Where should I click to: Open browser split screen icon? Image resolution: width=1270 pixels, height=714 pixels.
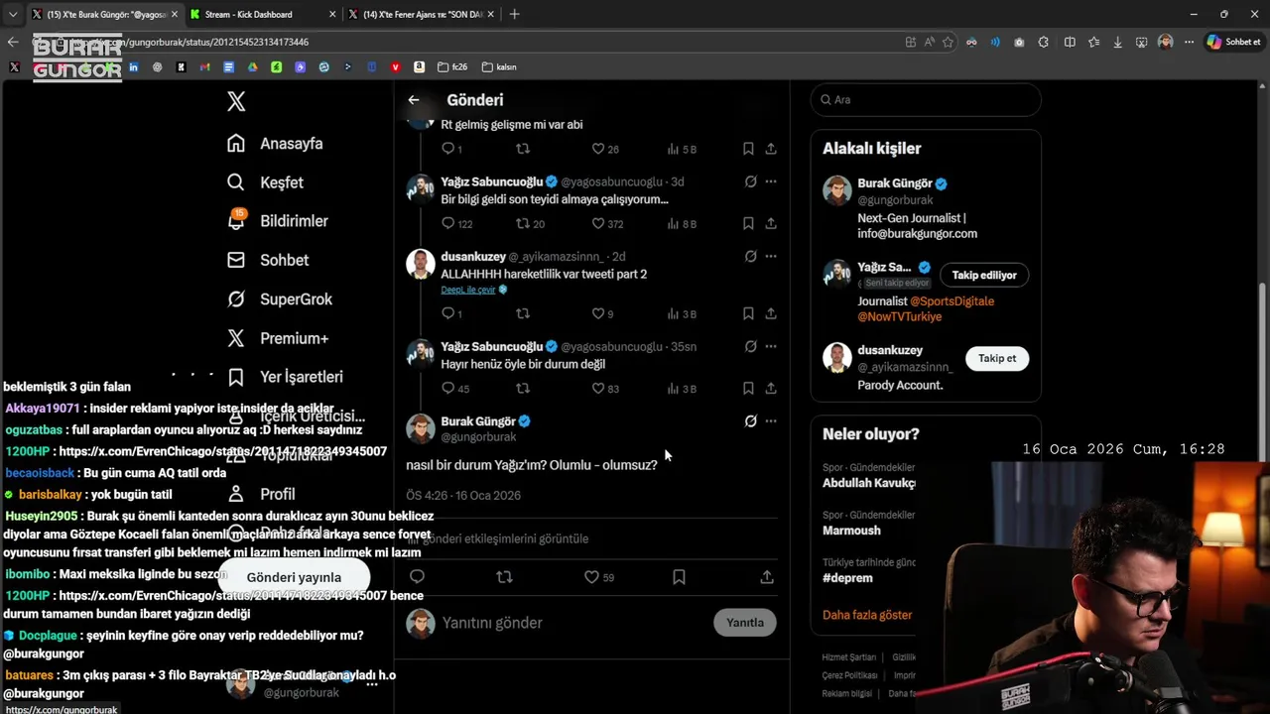[1070, 42]
